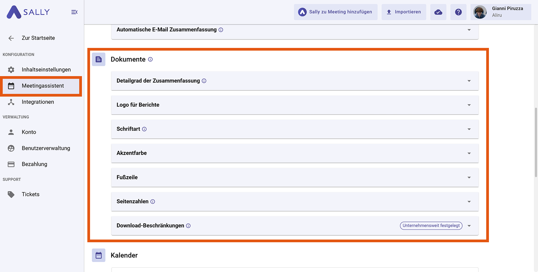Image resolution: width=538 pixels, height=272 pixels.
Task: Click the cloud status icon
Action: (x=438, y=12)
